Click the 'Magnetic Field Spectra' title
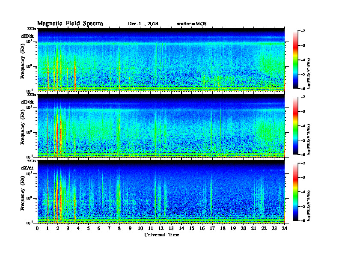Image resolution: width=339 pixels, height=262 pixels. (70, 24)
